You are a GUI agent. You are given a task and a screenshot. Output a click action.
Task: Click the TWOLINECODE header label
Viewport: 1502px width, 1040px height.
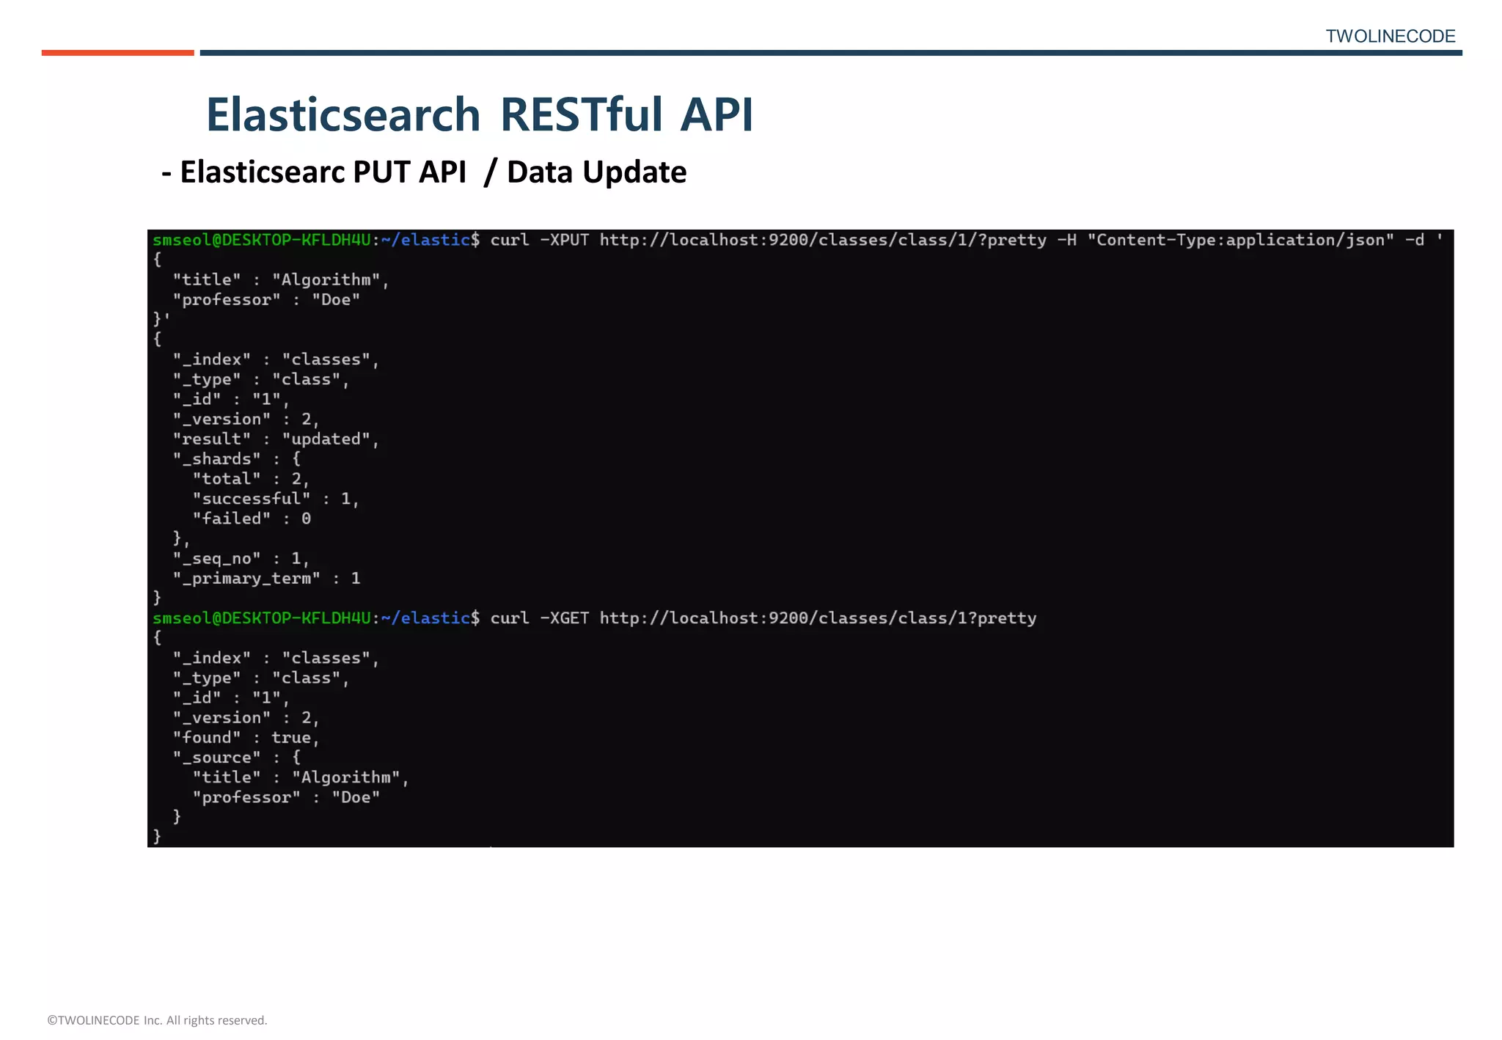pyautogui.click(x=1390, y=37)
